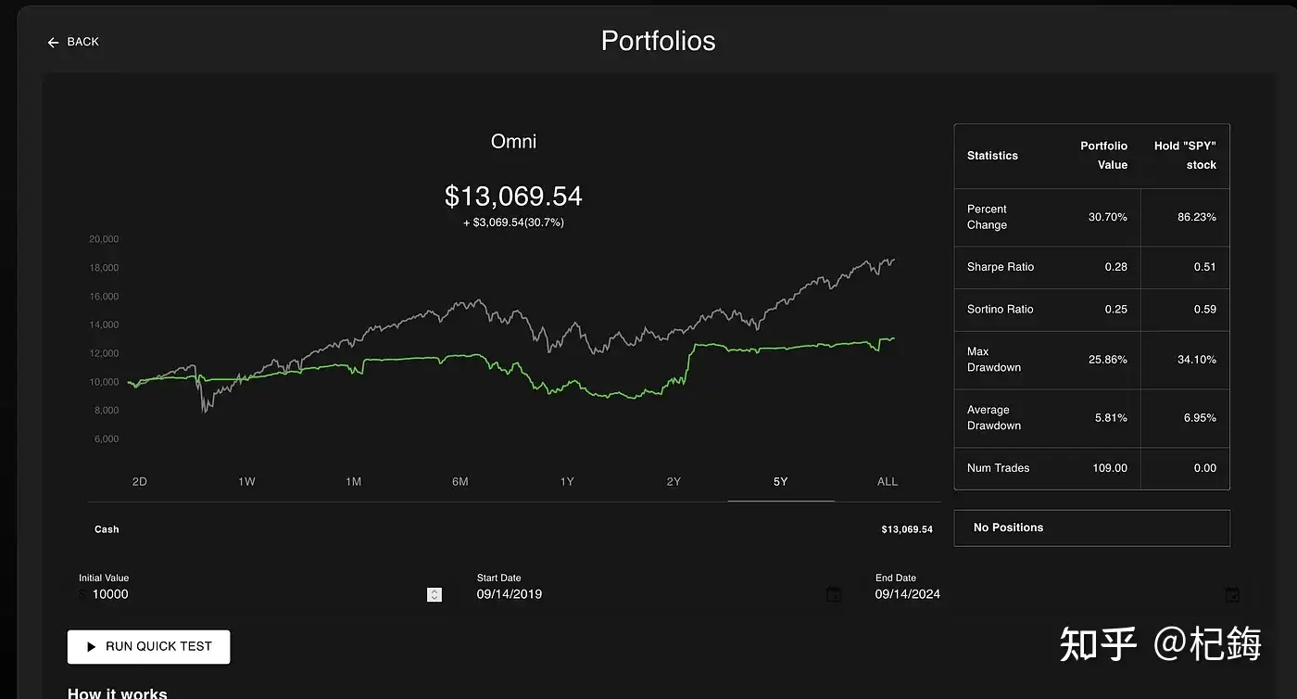
Task: Select the 5Y time range tab
Action: [780, 481]
